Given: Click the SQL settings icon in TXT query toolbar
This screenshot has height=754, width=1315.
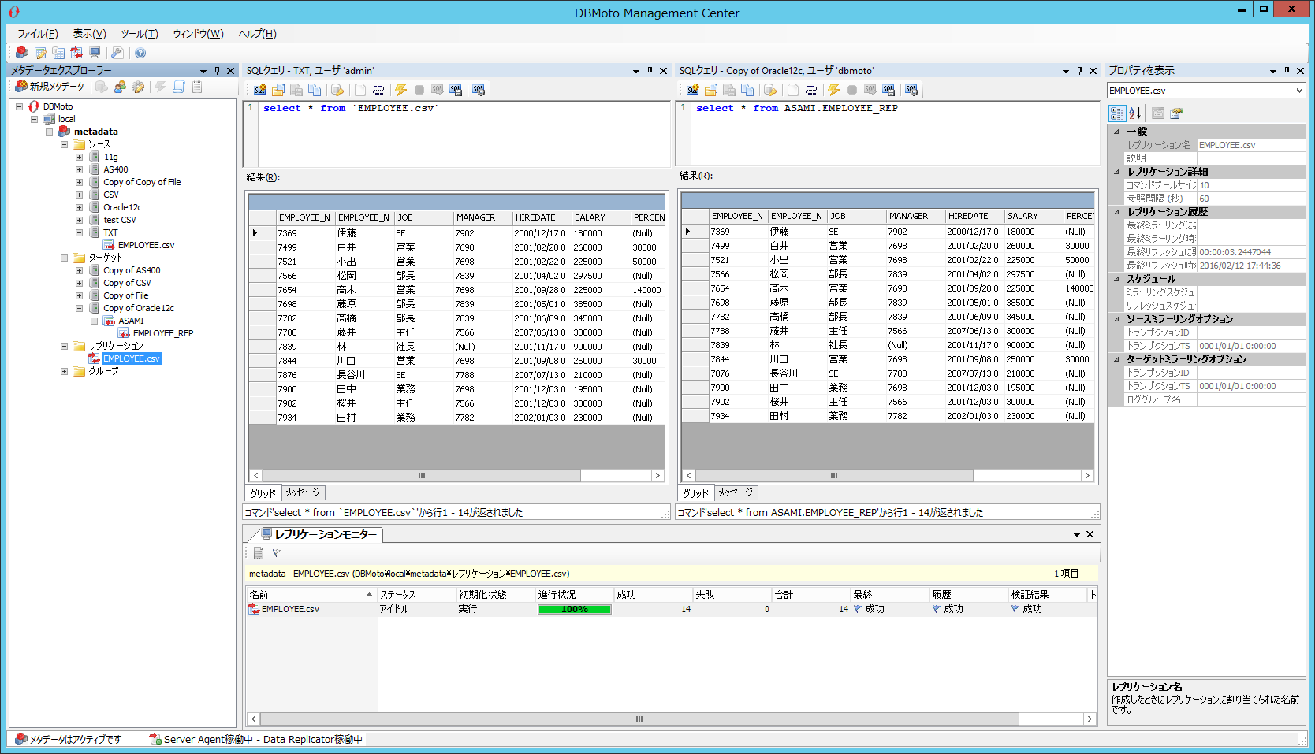Looking at the screenshot, I should (x=479, y=90).
